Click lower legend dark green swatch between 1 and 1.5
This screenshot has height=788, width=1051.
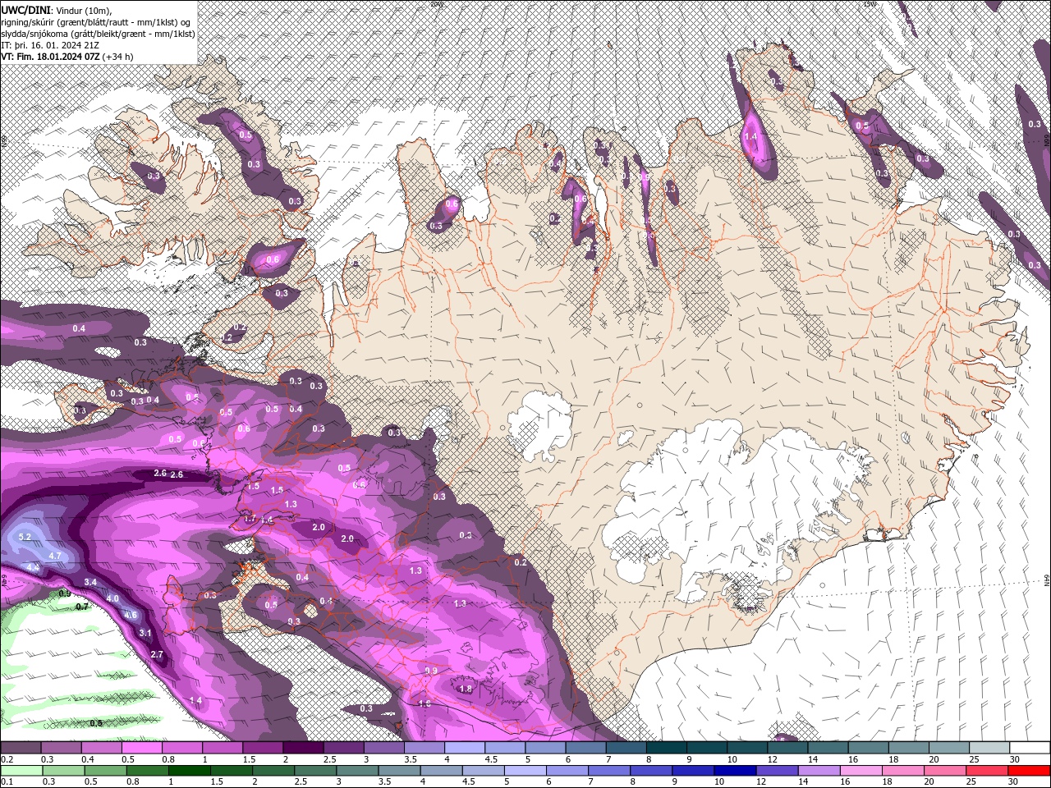point(190,771)
